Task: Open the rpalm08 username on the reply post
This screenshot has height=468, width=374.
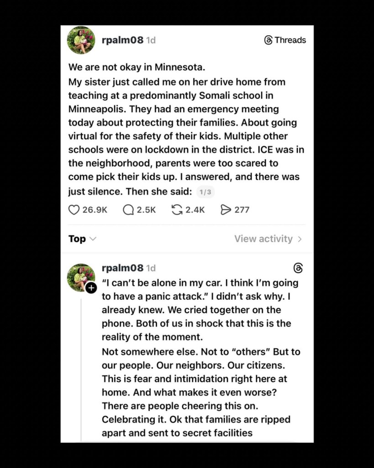Action: 122,268
